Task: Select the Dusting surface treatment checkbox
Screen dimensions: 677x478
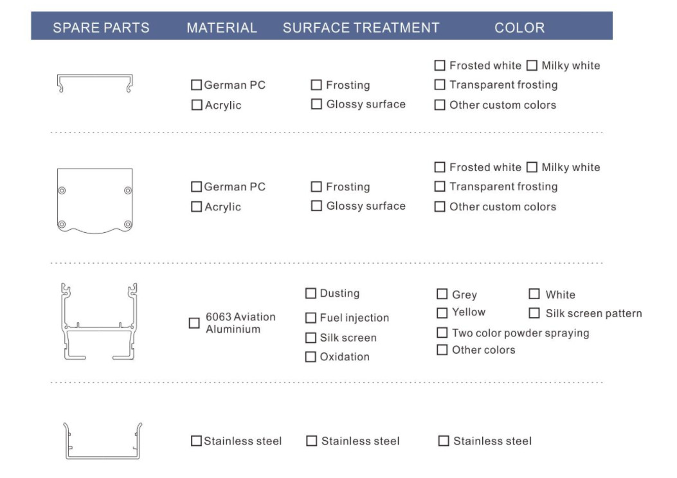Action: pyautogui.click(x=311, y=293)
